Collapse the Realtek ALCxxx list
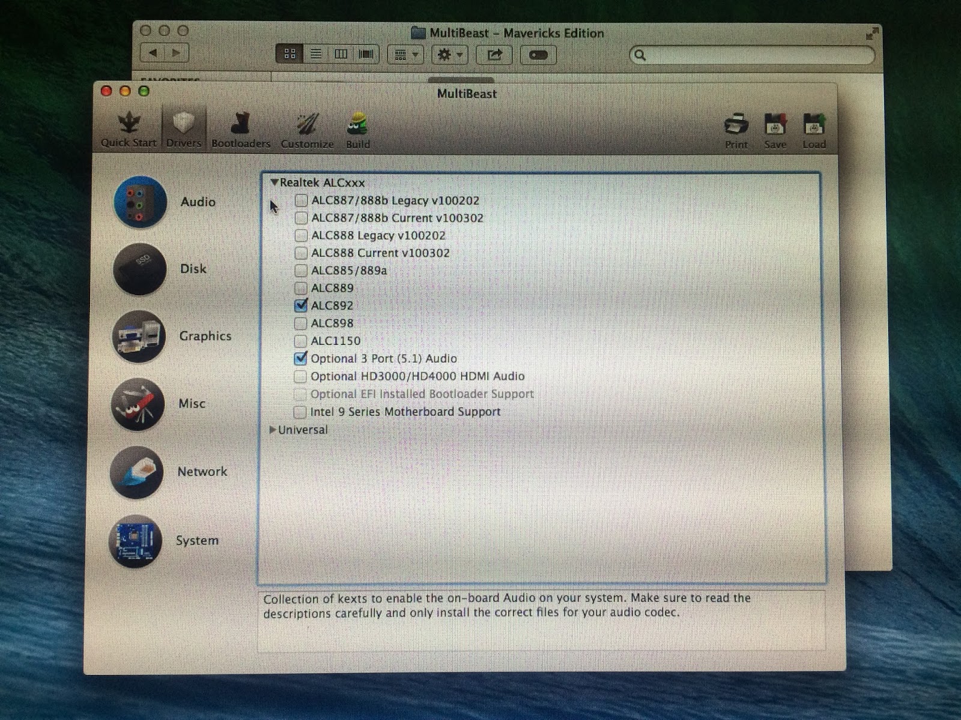The height and width of the screenshot is (720, 961). [276, 182]
